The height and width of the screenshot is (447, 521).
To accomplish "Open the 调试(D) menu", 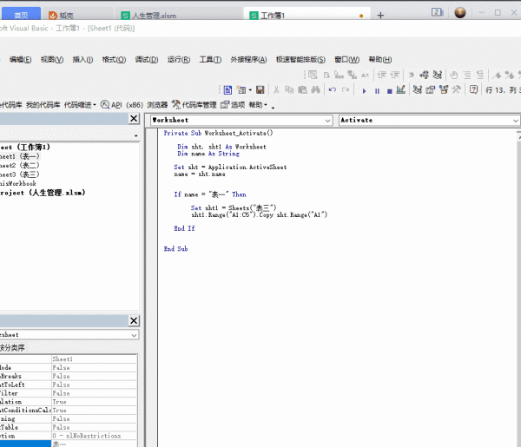I will click(146, 59).
